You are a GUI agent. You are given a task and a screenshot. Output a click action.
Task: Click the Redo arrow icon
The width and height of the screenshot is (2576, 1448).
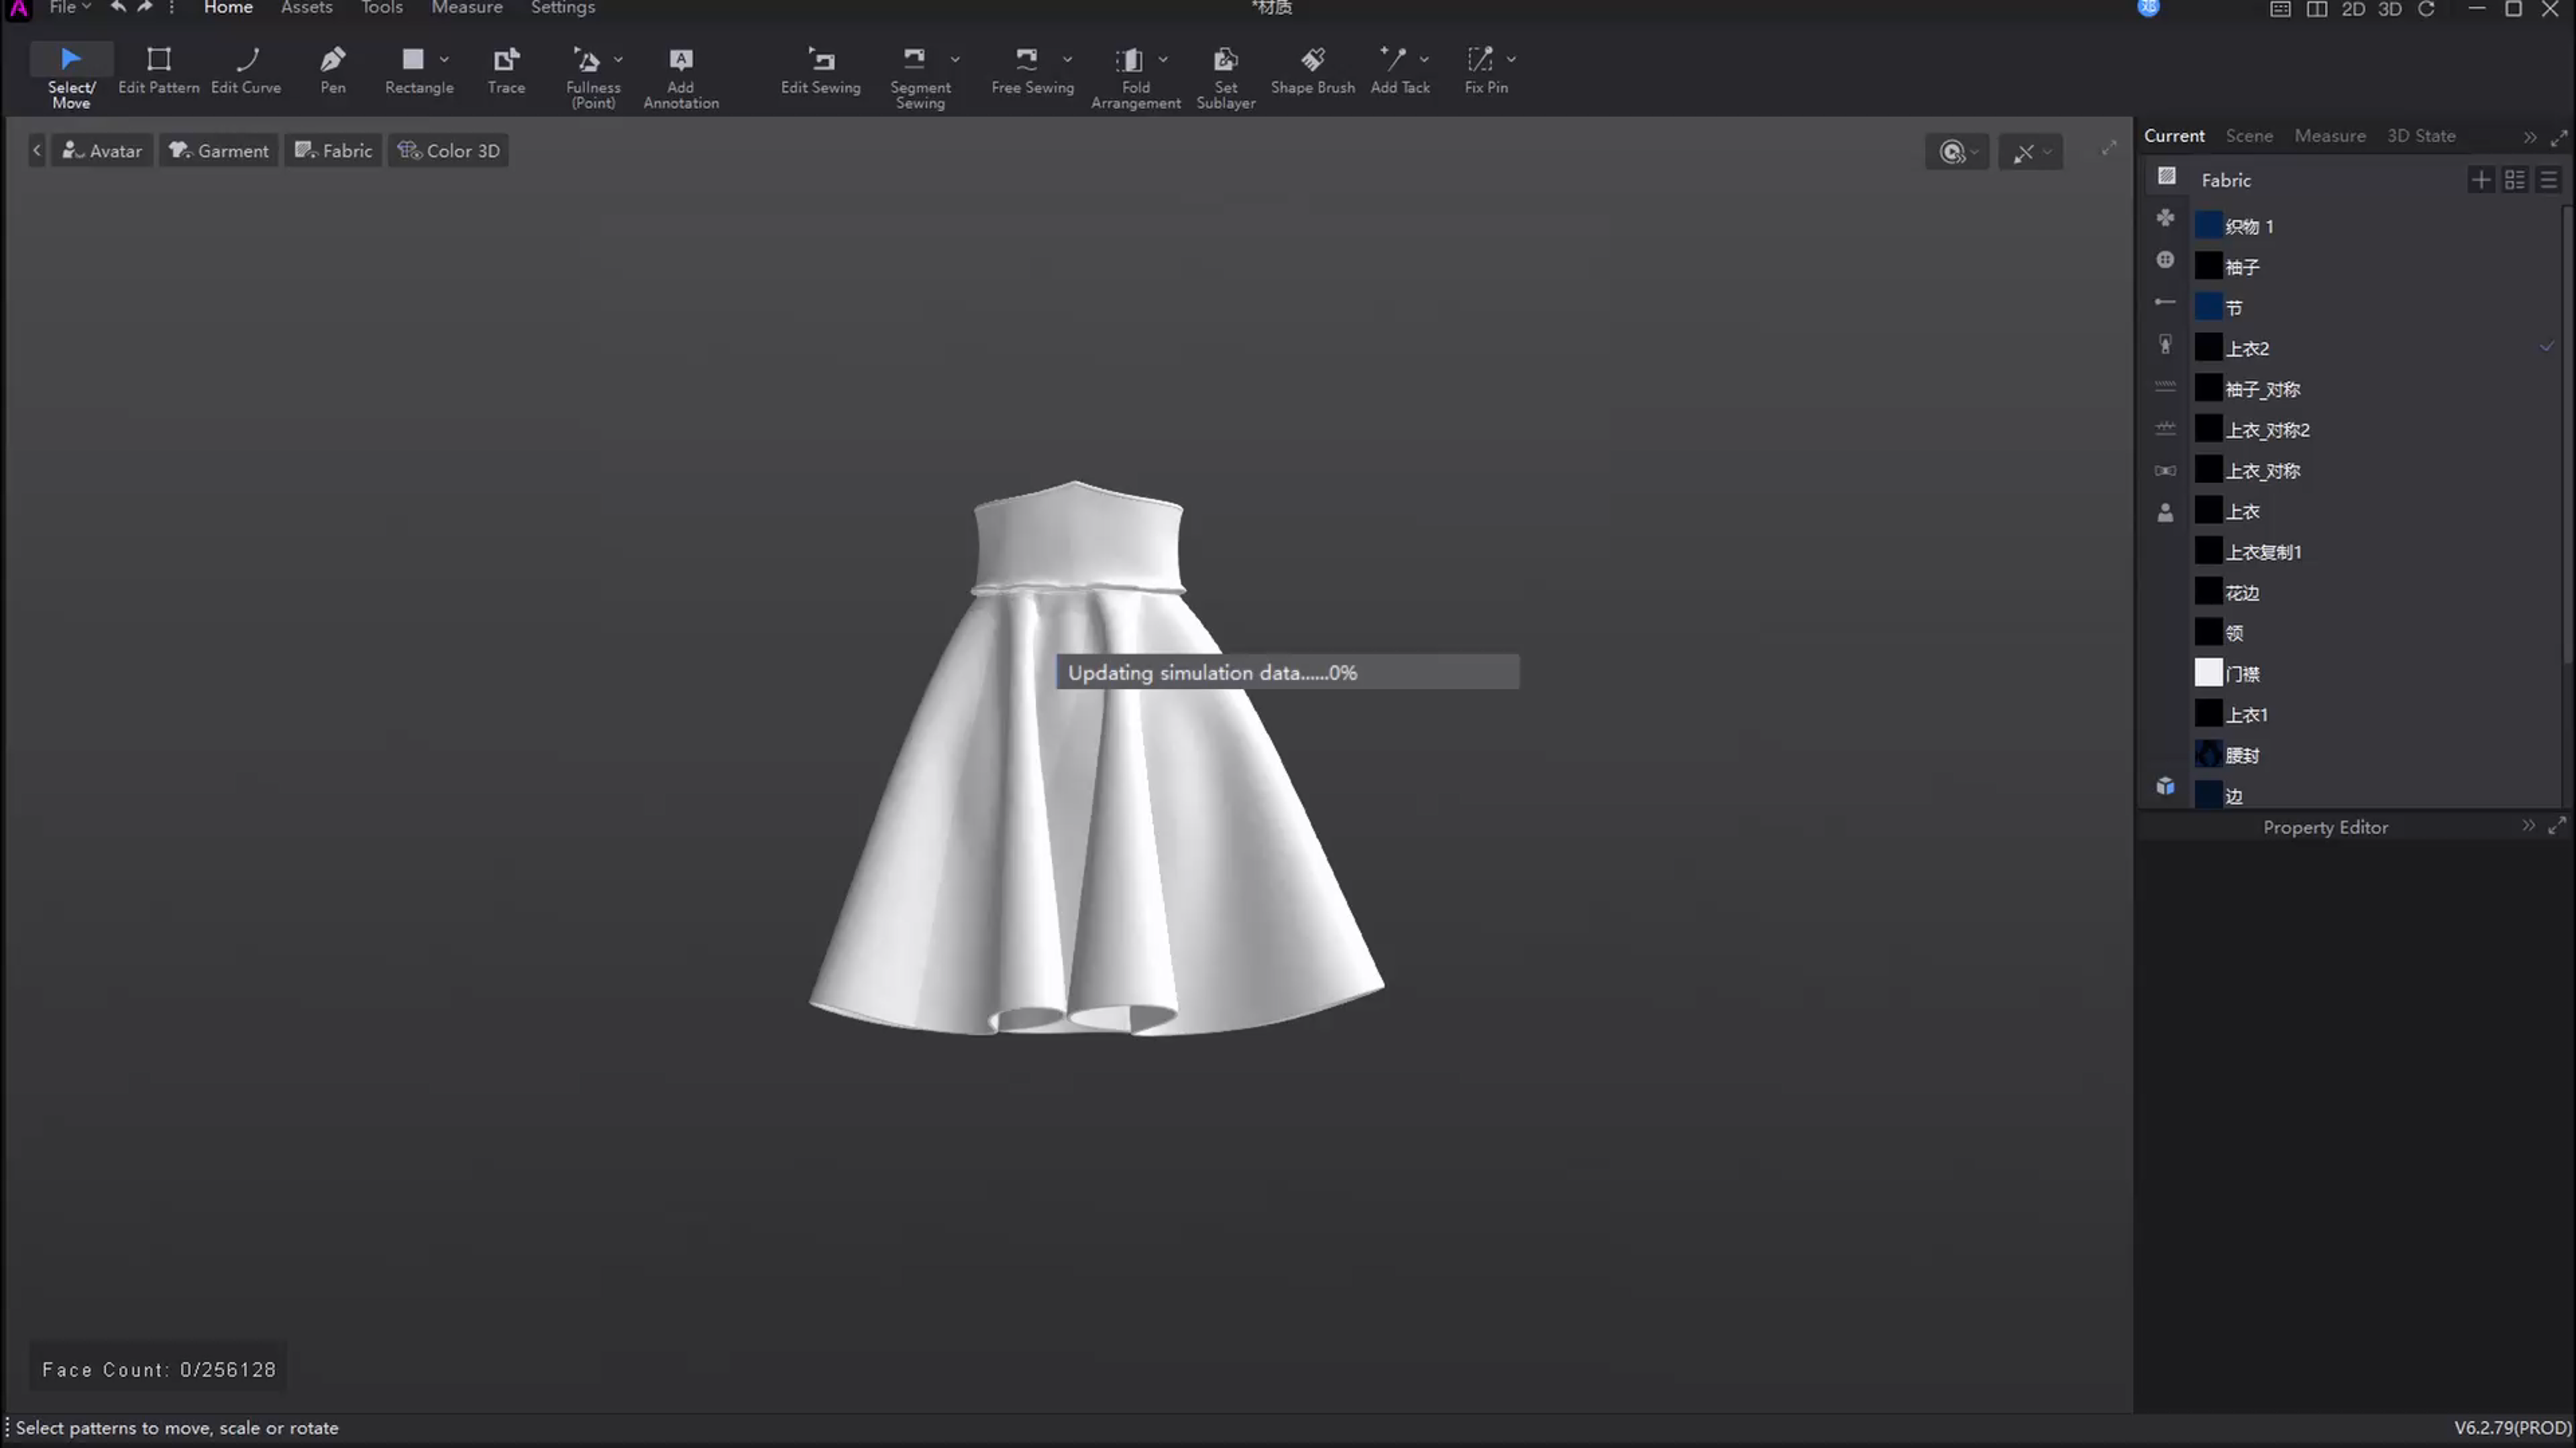coord(145,8)
